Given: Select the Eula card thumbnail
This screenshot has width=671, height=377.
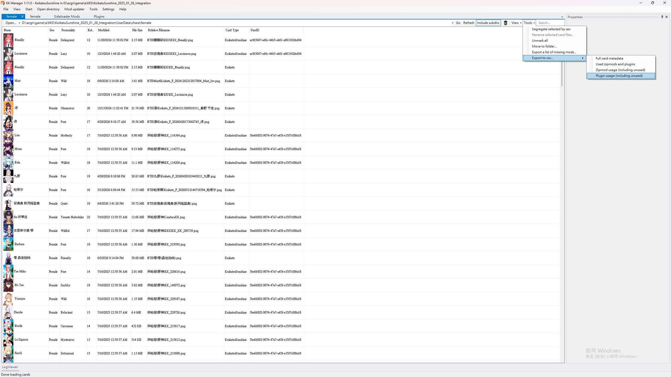Looking at the screenshot, I should [8, 163].
